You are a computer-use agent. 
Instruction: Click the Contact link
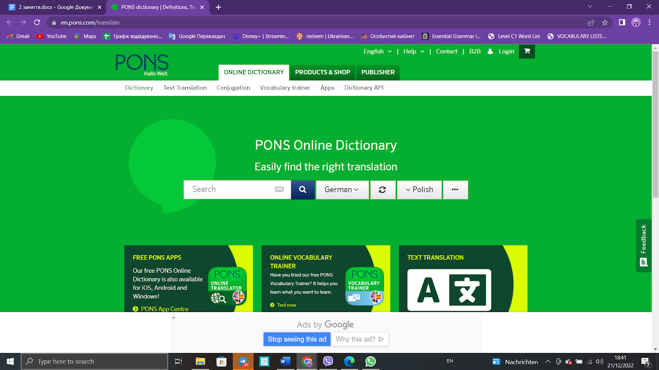pos(446,51)
